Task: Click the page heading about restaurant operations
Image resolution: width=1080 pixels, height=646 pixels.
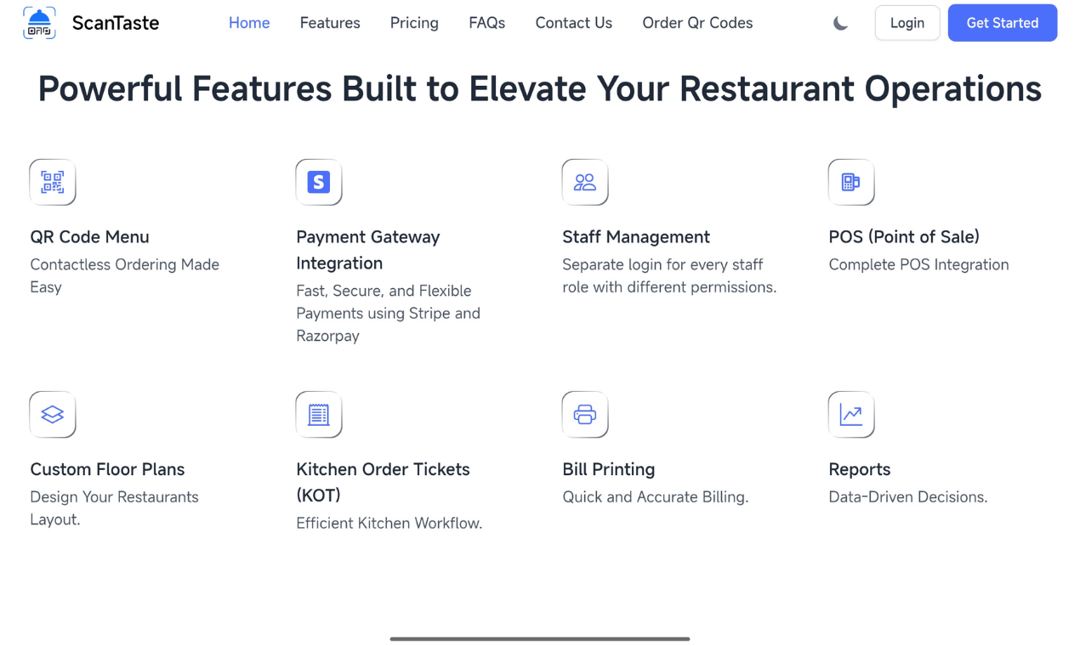Action: click(539, 88)
